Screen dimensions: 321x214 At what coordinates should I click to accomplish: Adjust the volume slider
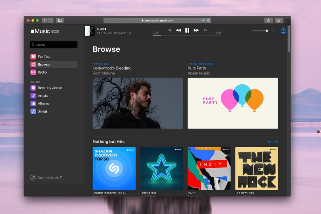click(x=260, y=31)
